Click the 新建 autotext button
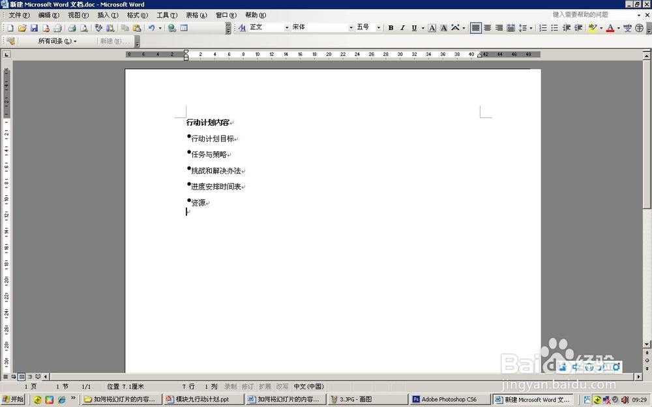The width and height of the screenshot is (652, 407). 115,41
